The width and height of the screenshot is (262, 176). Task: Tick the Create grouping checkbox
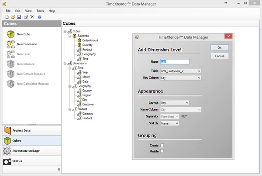click(x=162, y=146)
